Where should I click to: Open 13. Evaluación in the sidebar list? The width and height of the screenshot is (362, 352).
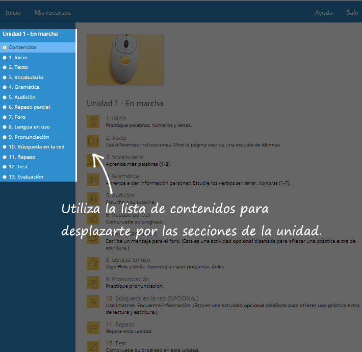coord(26,177)
